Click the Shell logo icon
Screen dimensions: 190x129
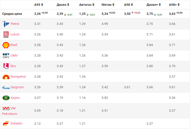click(x=6, y=45)
